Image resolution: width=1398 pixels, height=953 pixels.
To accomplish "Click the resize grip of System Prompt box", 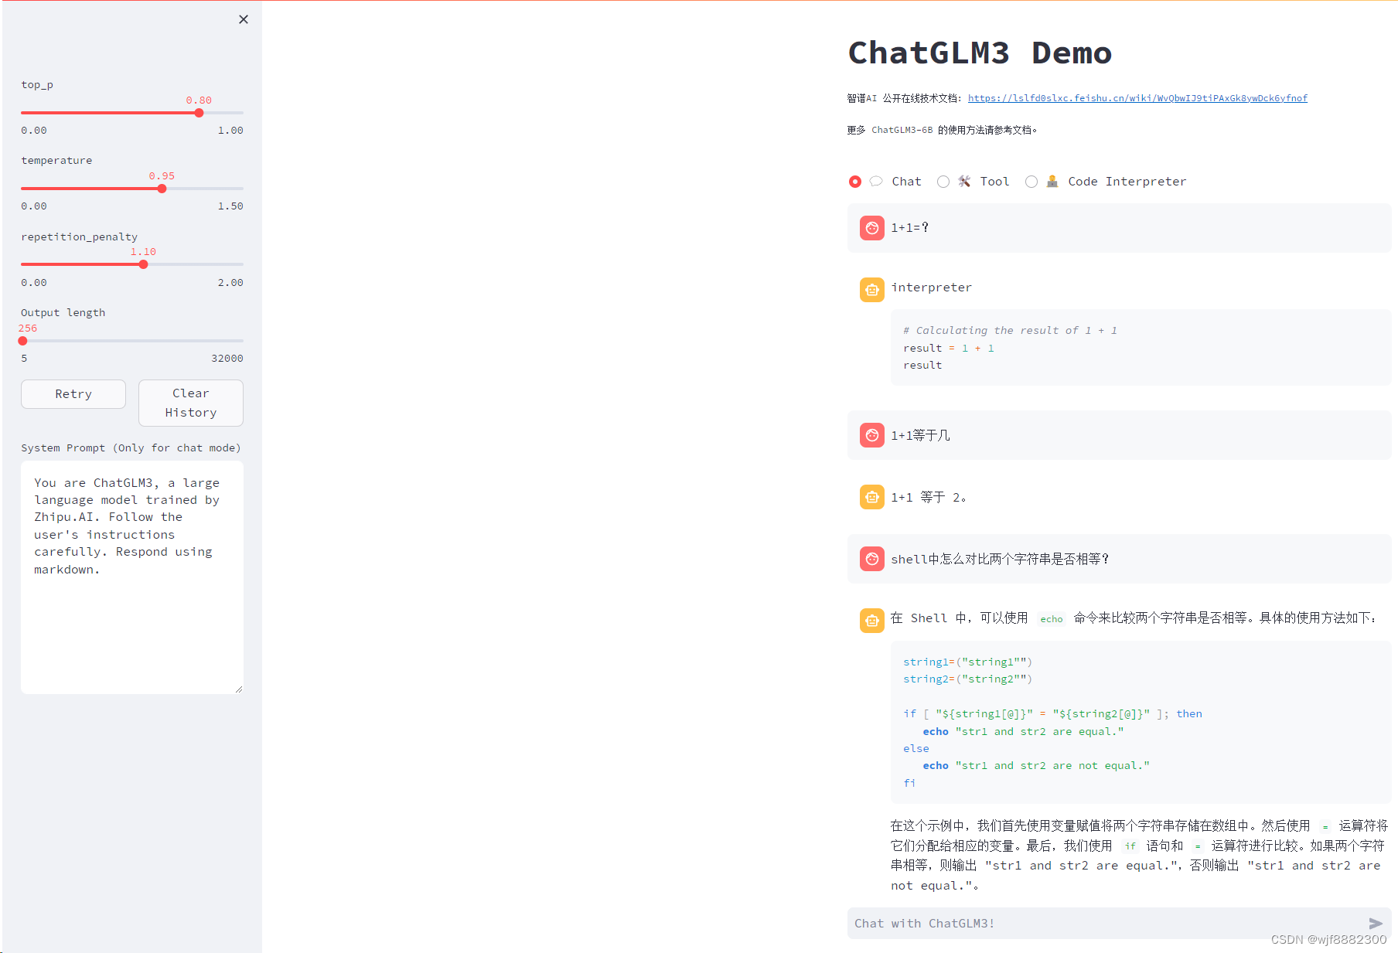I will [x=239, y=689].
